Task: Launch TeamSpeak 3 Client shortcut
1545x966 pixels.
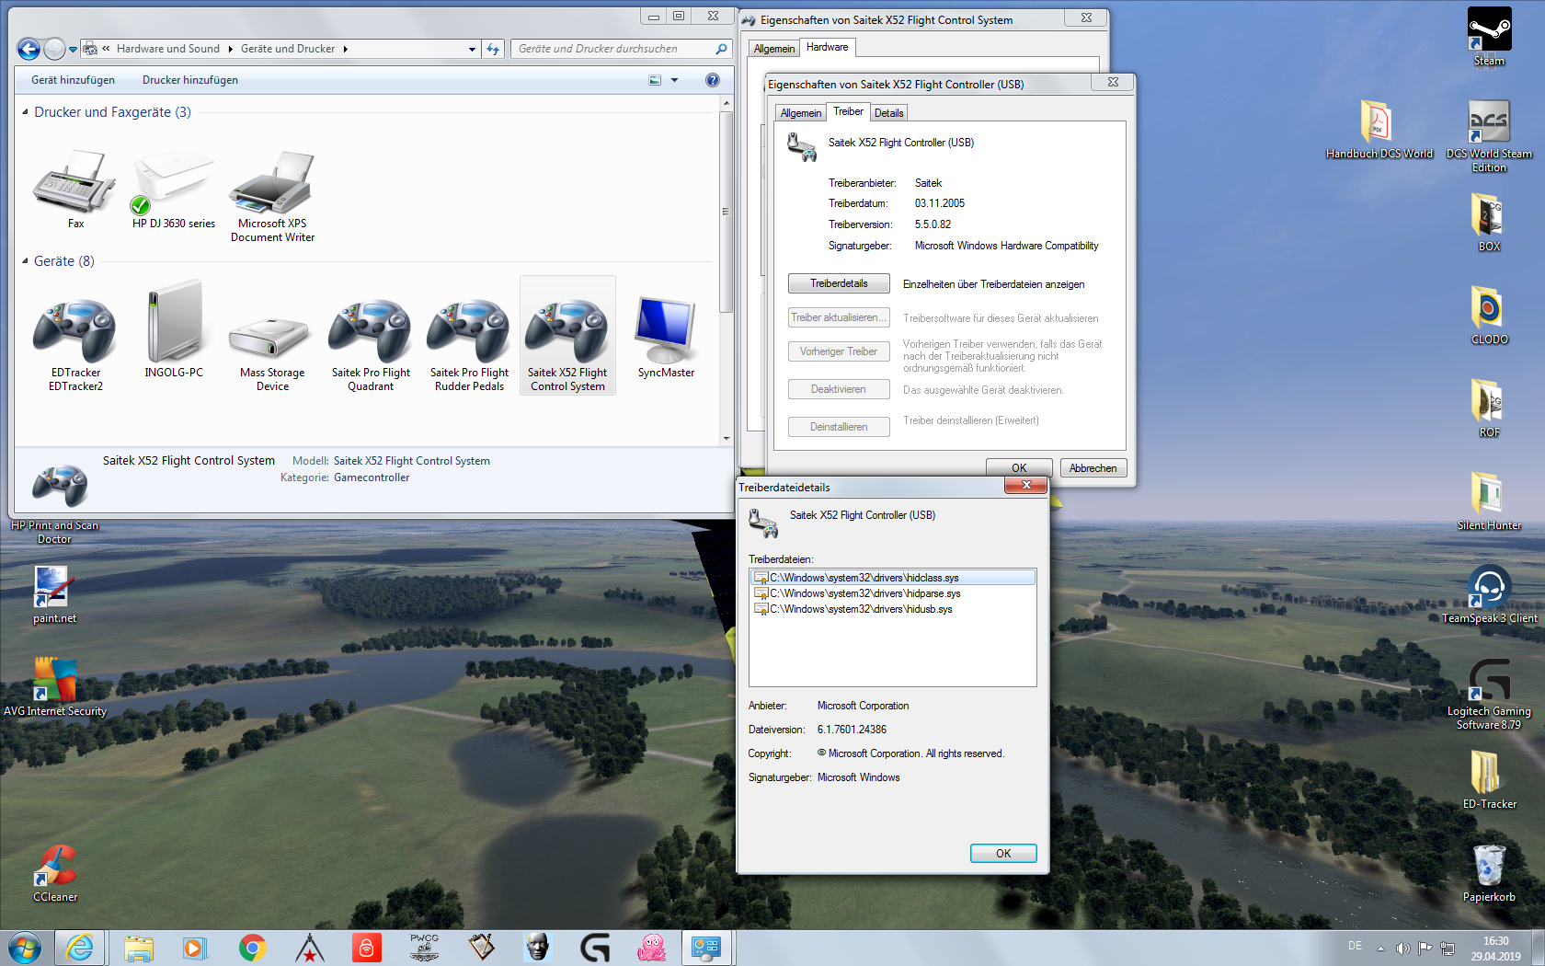Action: [1489, 593]
